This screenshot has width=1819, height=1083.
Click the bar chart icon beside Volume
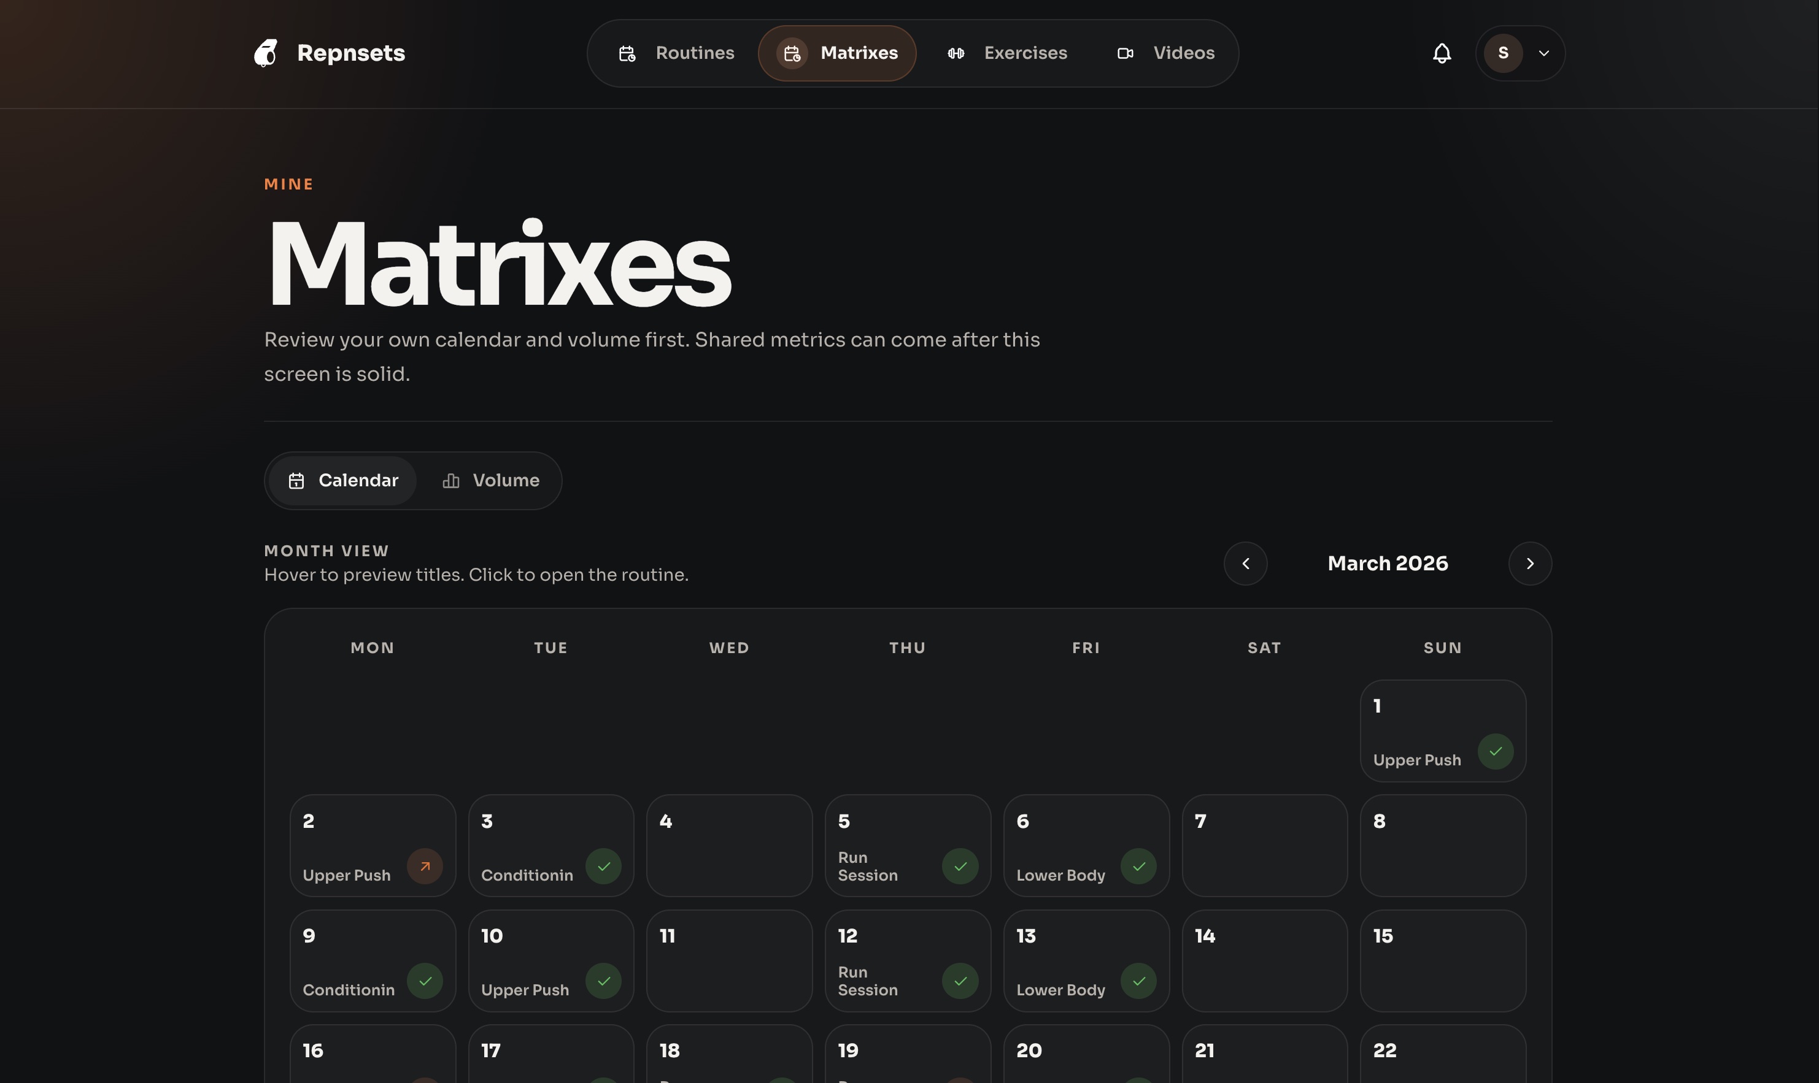(450, 481)
